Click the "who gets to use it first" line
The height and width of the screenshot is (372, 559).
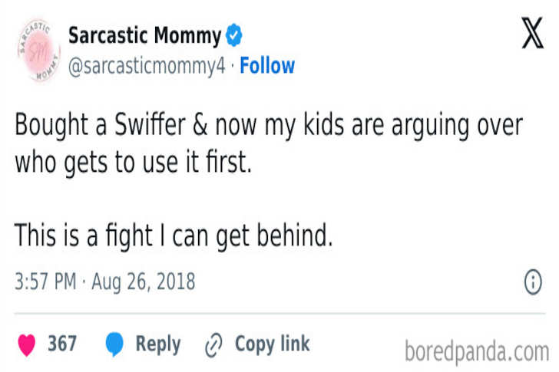[x=133, y=163]
